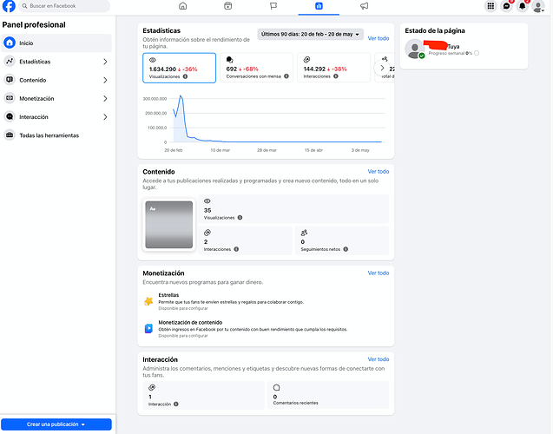
Task: Open the Ads megaphone icon in top bar
Action: pyautogui.click(x=364, y=6)
